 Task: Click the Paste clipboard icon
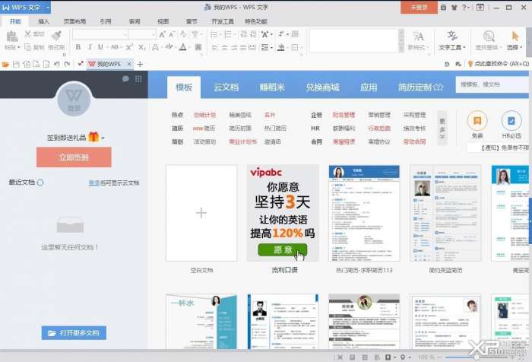click(x=12, y=37)
